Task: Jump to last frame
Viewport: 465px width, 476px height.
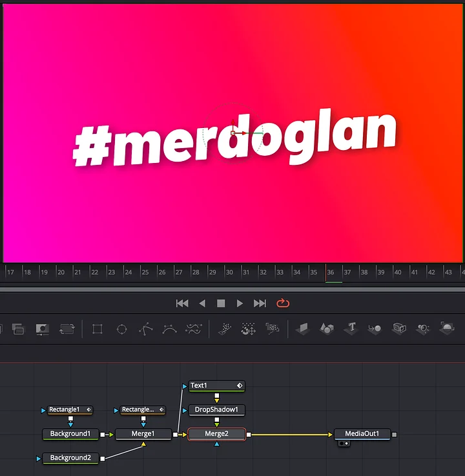Action: point(260,303)
